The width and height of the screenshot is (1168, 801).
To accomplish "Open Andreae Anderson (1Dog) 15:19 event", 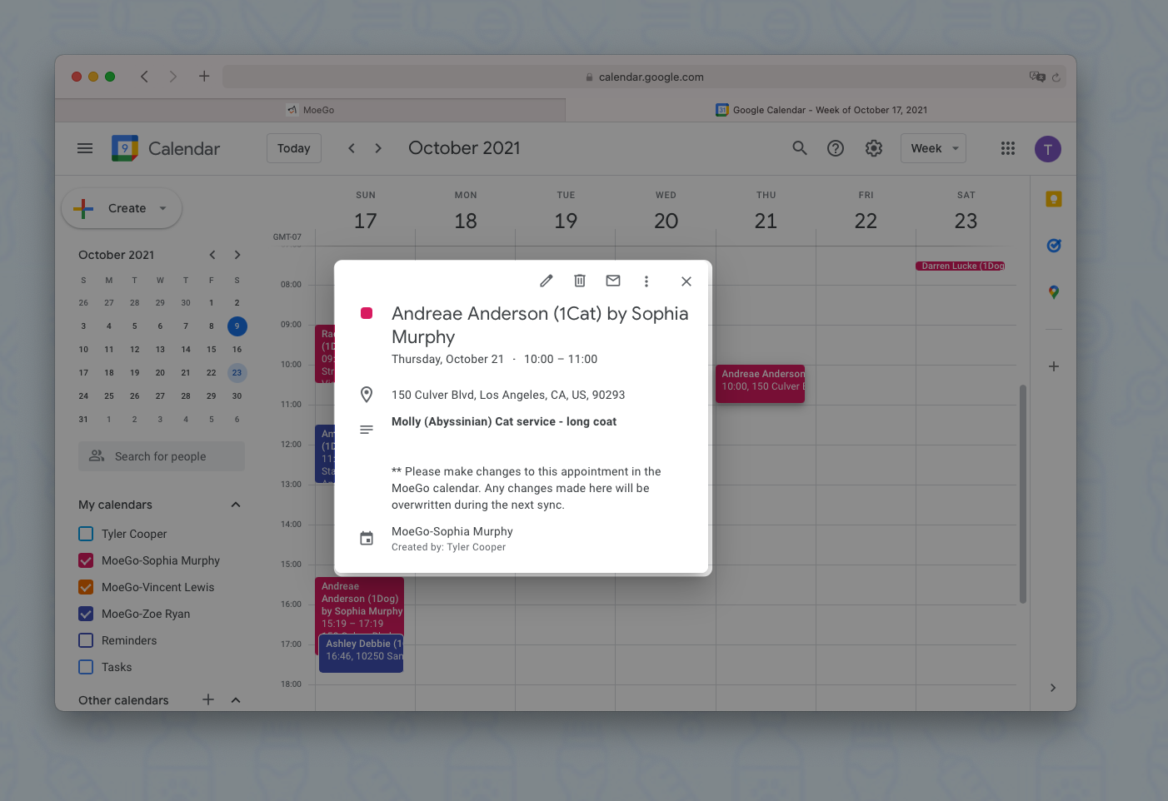I will [360, 605].
